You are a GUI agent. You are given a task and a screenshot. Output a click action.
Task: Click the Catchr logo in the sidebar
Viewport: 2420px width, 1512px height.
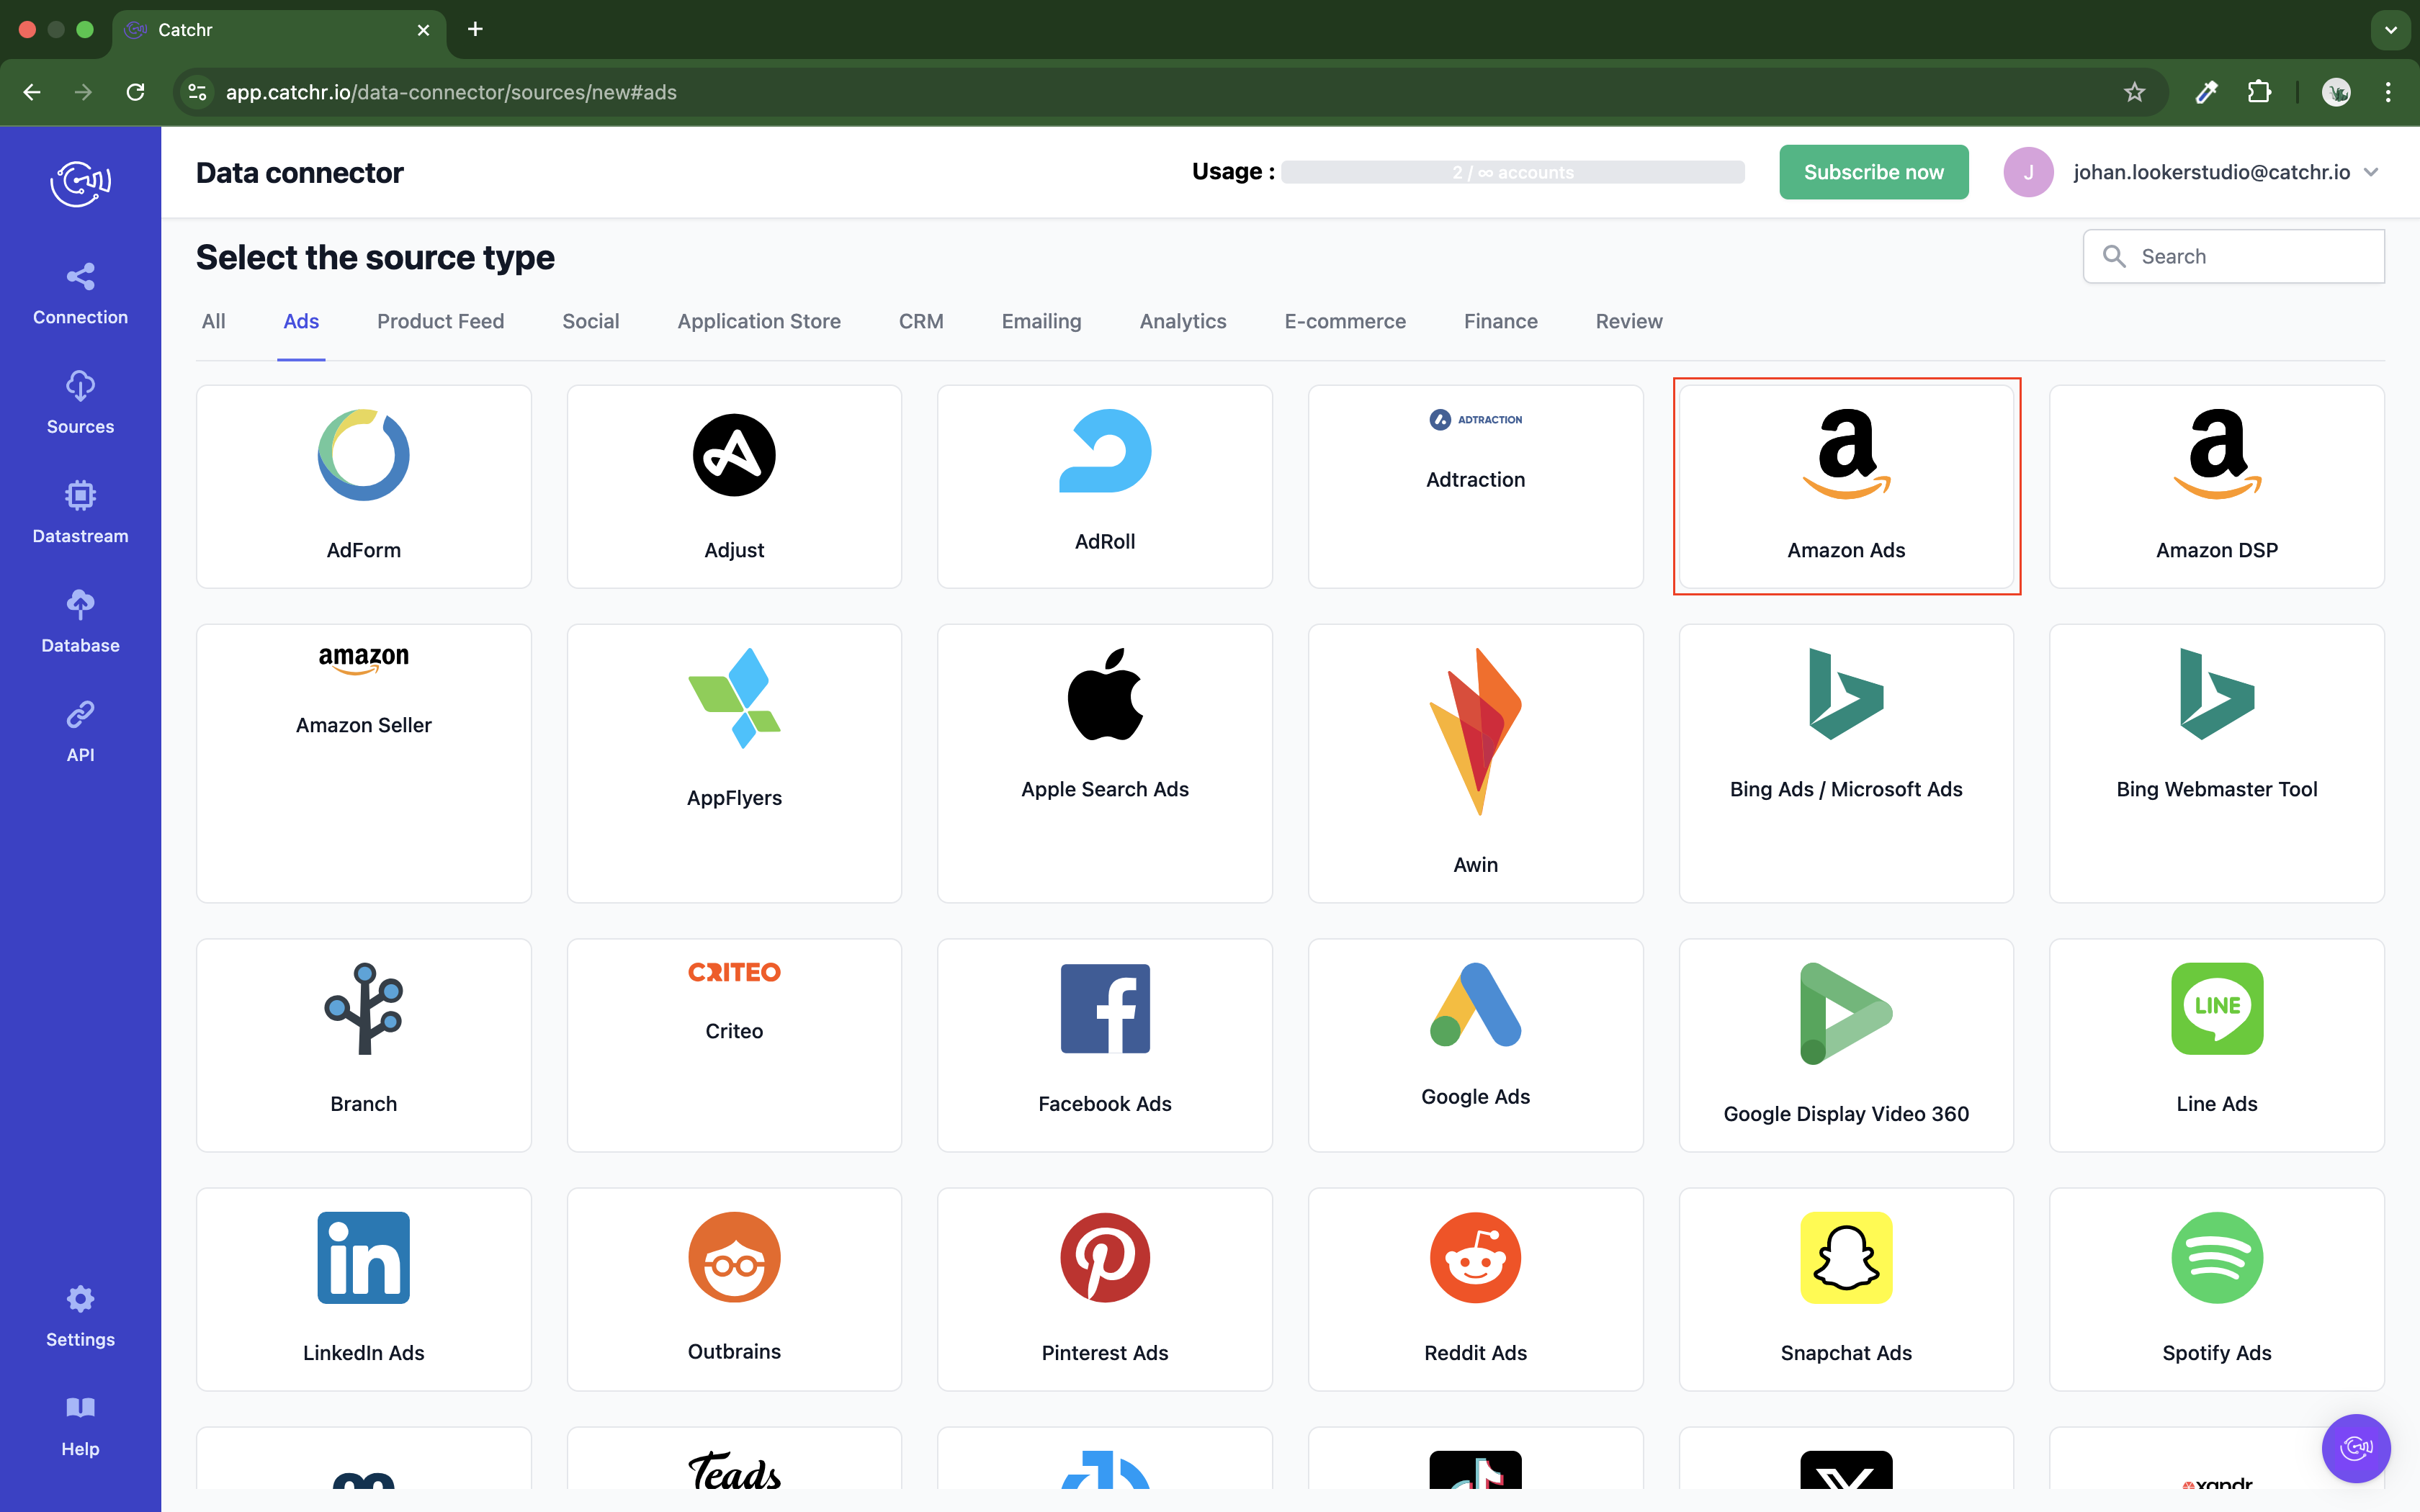(80, 183)
